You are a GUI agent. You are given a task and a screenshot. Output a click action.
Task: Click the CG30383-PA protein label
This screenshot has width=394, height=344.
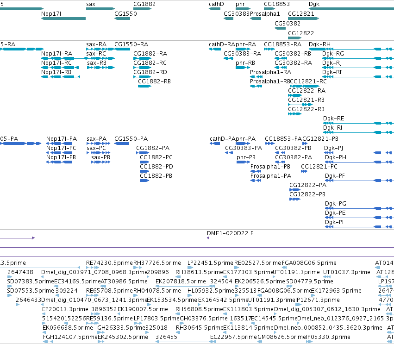[x=244, y=148]
